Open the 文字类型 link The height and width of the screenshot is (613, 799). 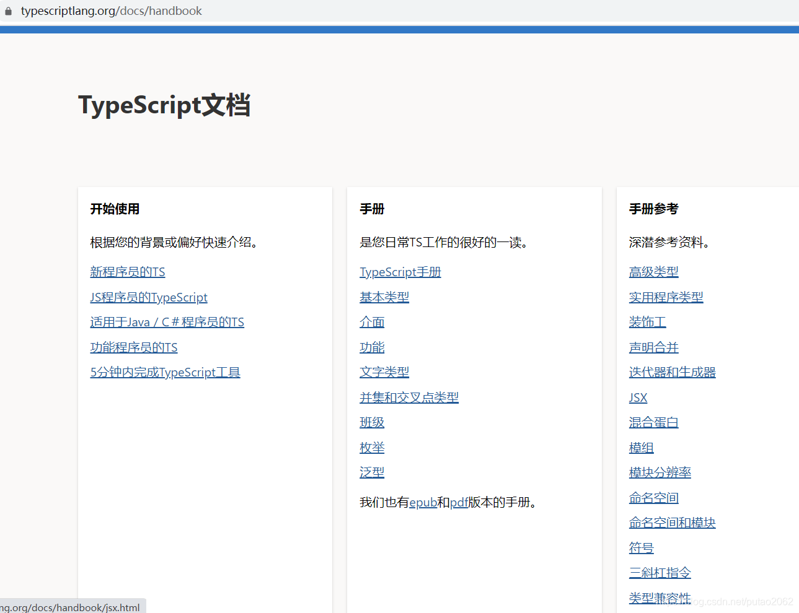click(384, 372)
